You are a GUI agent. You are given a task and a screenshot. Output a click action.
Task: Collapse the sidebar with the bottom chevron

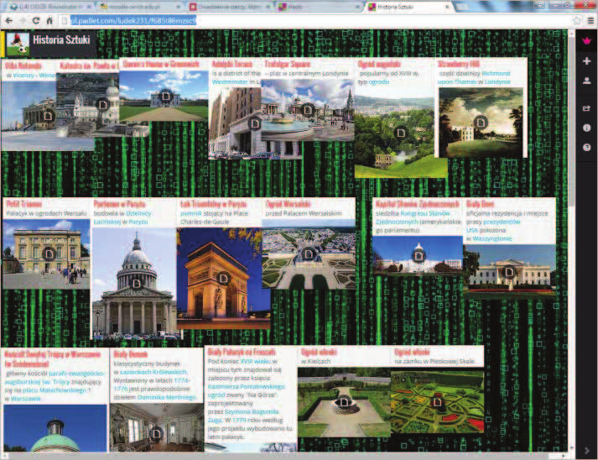point(586,451)
